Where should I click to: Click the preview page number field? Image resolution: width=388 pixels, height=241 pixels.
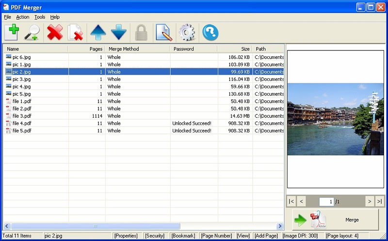point(326,202)
